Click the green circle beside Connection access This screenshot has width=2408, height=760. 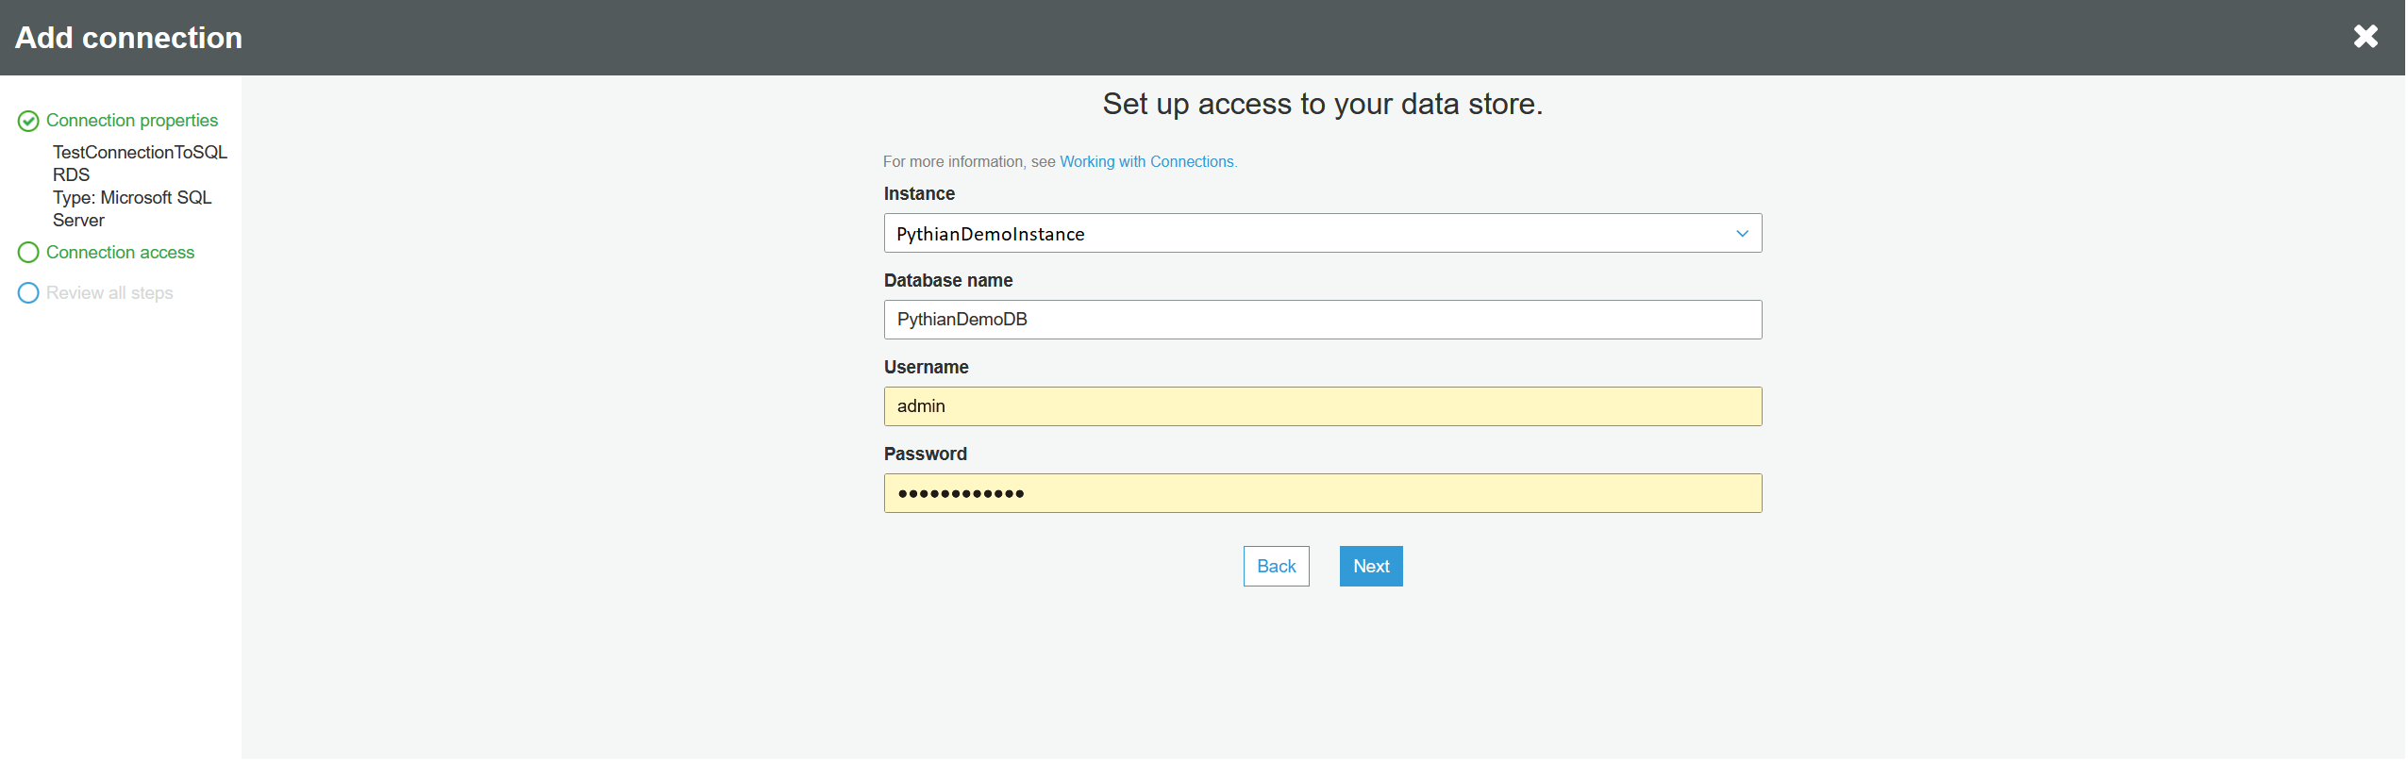(28, 253)
